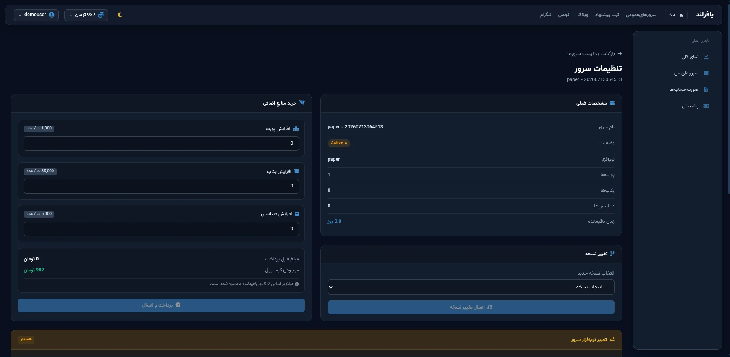This screenshot has width=730, height=357.
Task: Click the 35,000 ت / عدد price badge
Action: [x=40, y=171]
